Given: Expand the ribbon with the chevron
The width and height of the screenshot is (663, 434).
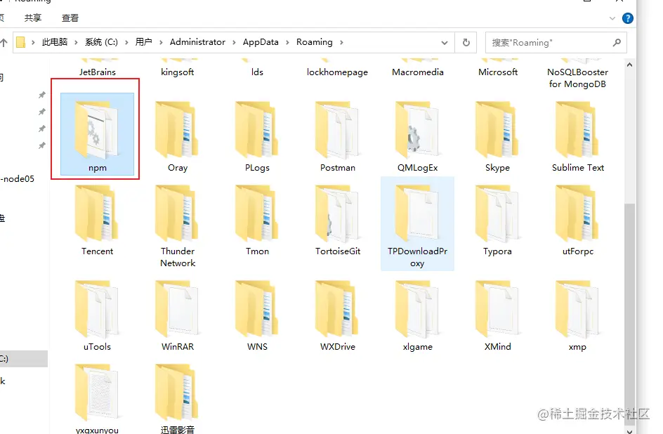Looking at the screenshot, I should 612,18.
